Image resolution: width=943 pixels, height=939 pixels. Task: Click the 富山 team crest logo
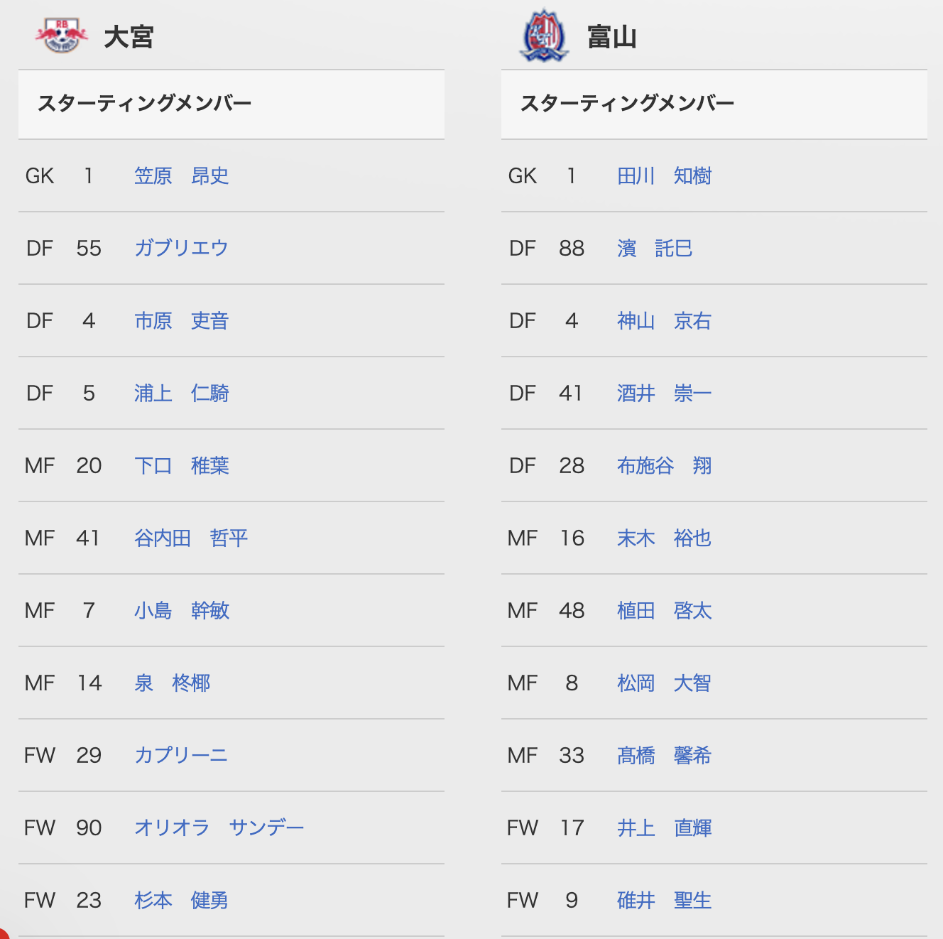(543, 35)
